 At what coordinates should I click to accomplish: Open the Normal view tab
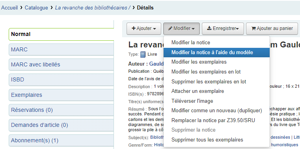61,34
